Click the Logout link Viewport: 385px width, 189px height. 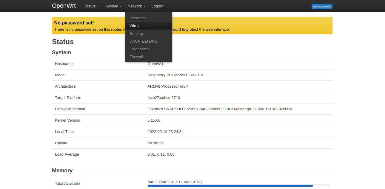pyautogui.click(x=157, y=6)
